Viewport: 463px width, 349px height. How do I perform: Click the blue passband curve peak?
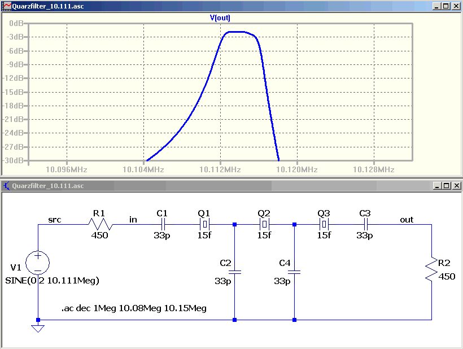[x=236, y=32]
